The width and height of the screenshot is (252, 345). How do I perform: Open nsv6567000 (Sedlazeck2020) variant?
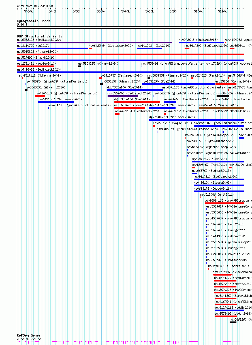[129, 93]
